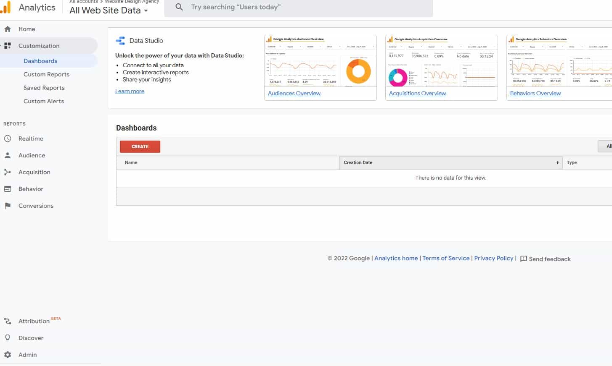612x366 pixels.
Task: Click the Audience Overview report thumbnail
Action: coord(321,61)
